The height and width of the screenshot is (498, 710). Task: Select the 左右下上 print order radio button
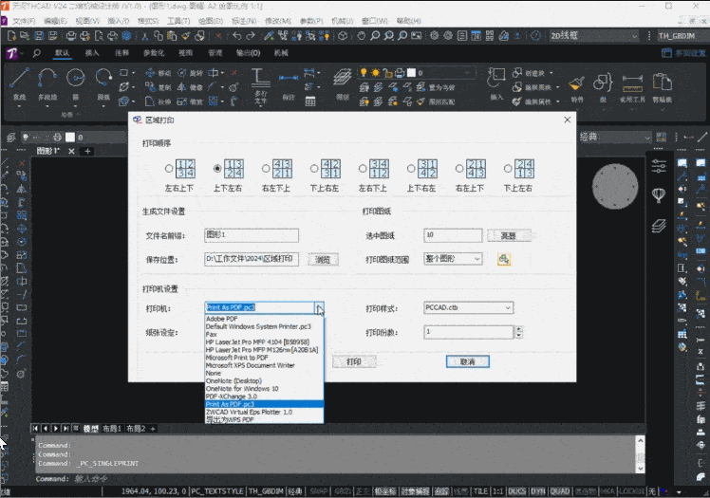pyautogui.click(x=363, y=168)
